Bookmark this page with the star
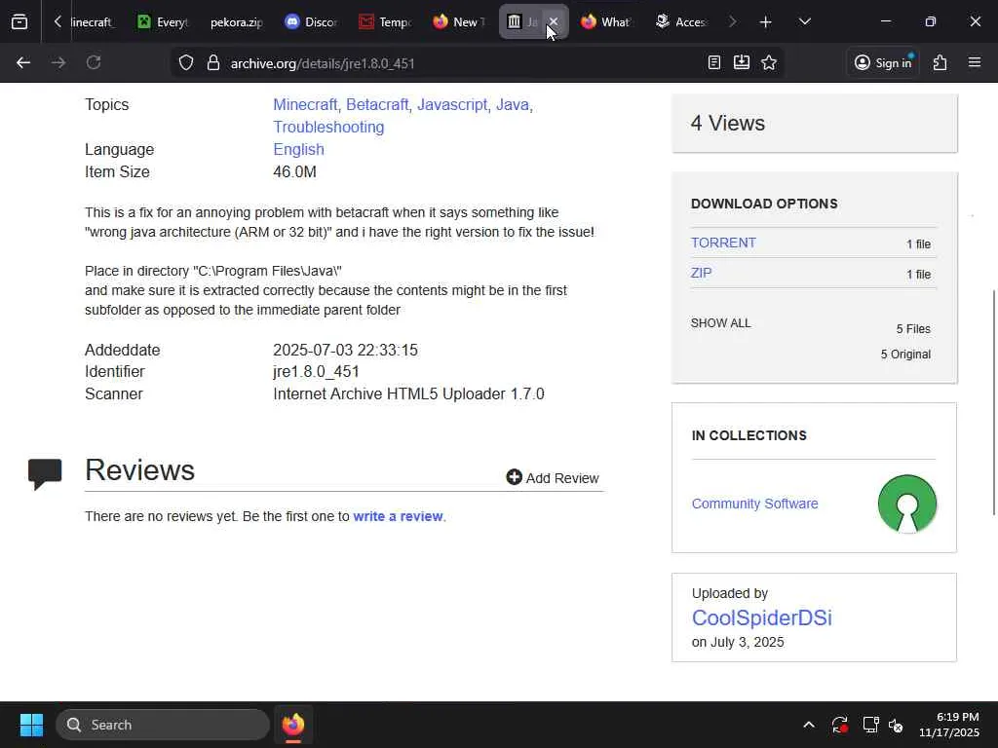This screenshot has width=998, height=748. click(x=769, y=62)
